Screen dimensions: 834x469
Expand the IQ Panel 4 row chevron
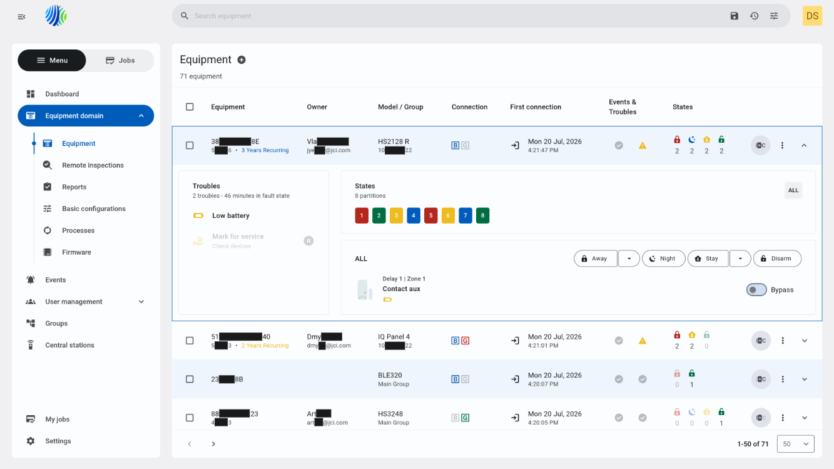(x=805, y=341)
